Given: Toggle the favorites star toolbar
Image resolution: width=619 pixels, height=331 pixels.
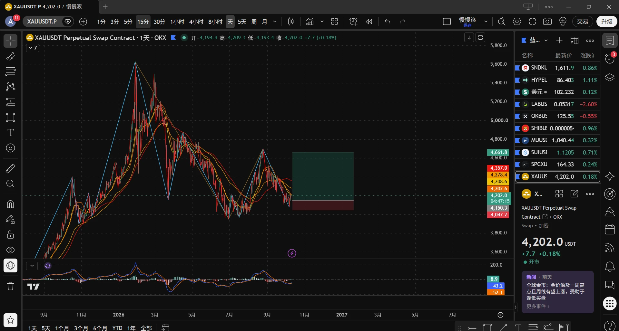Looking at the screenshot, I should (11, 320).
